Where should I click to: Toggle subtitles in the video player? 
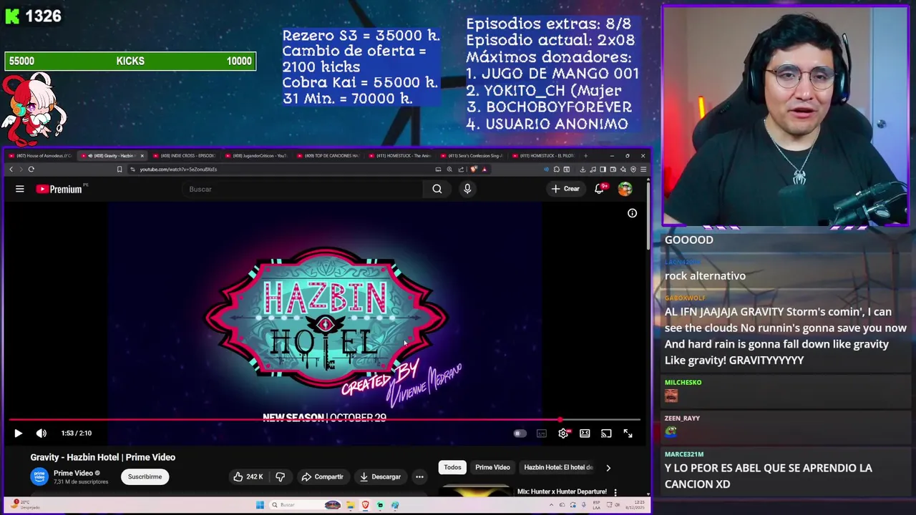click(542, 433)
